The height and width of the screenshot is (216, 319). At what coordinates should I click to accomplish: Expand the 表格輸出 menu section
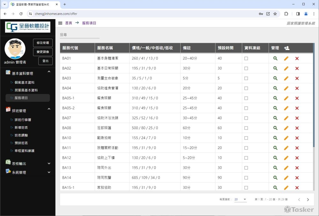[49, 164]
